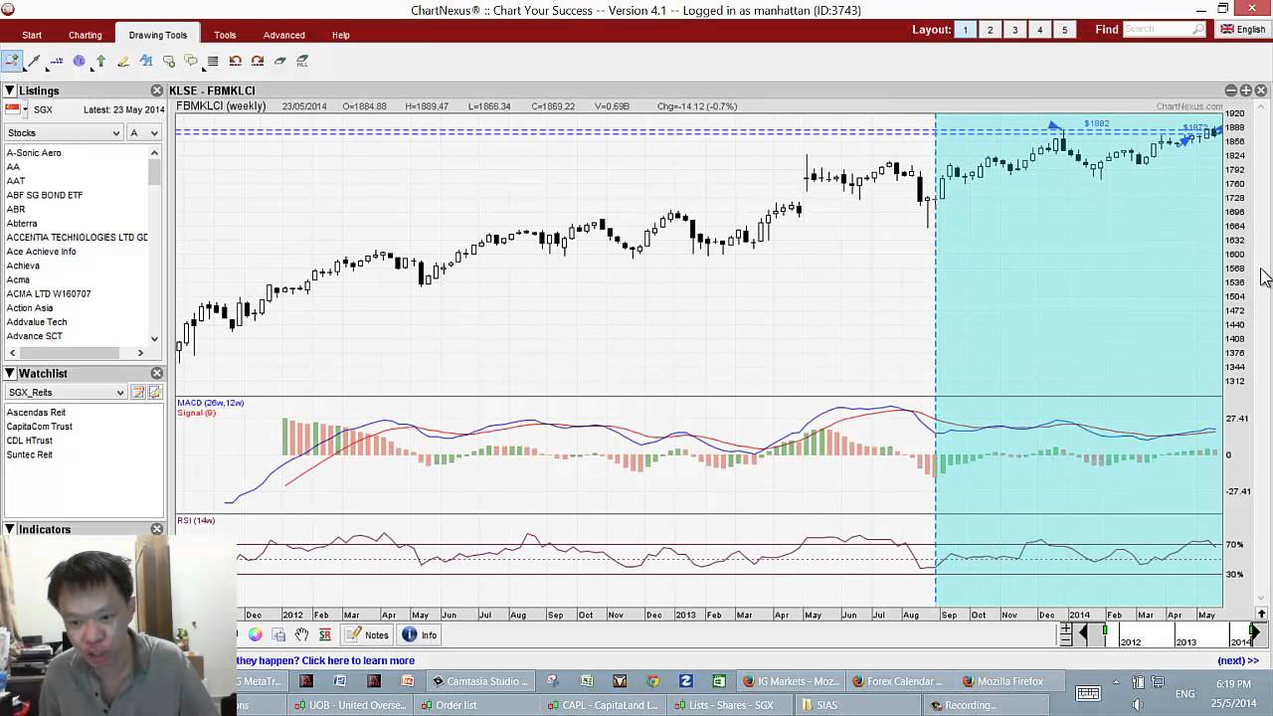This screenshot has height=716, width=1273.
Task: Click the watchlist orange add icon
Action: tap(155, 393)
